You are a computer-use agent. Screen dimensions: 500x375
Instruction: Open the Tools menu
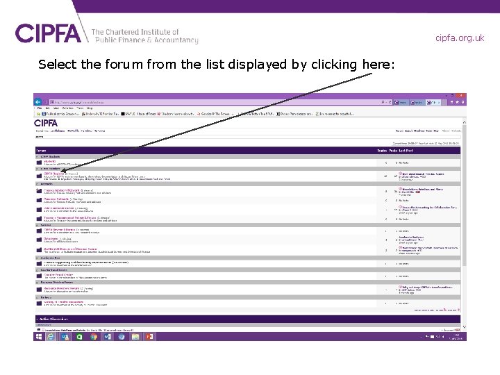(80, 108)
